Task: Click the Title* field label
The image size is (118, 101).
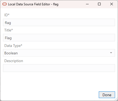Action: tap(9, 30)
